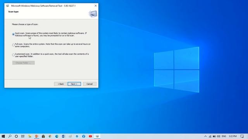Cancel the Malicious Software Removal Tool wizard
Viewport: 248px width, 139px height.
[90, 84]
